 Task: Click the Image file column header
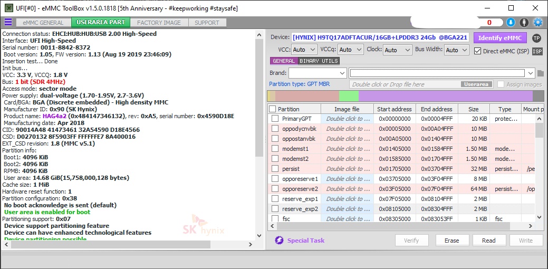click(x=347, y=109)
